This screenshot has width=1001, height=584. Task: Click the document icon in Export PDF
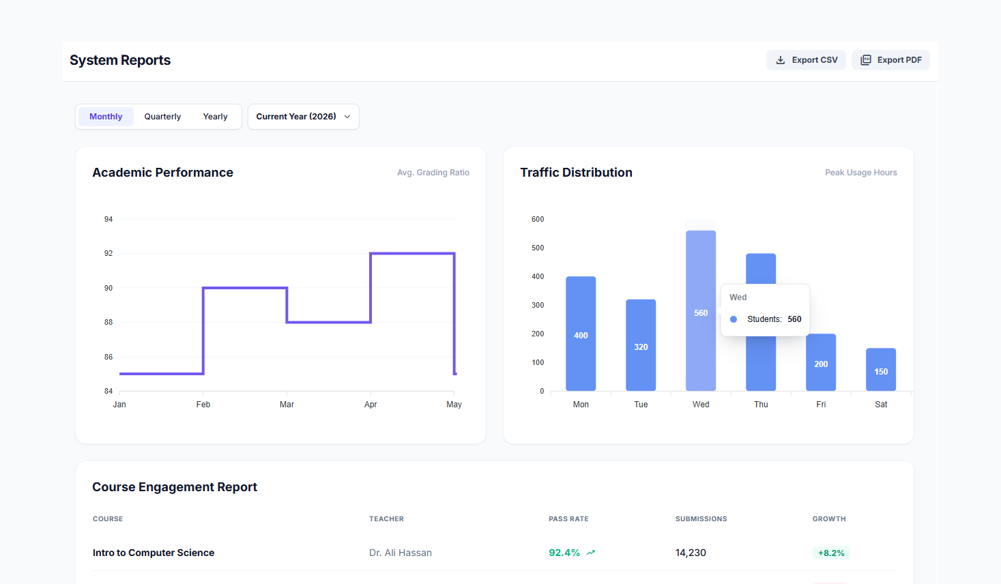click(866, 60)
